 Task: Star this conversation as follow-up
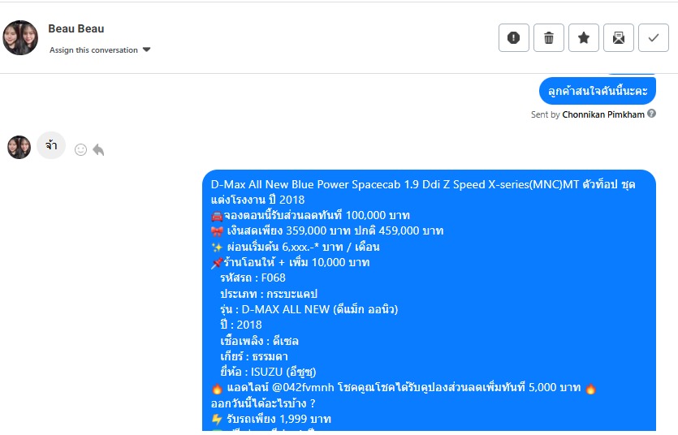click(584, 38)
